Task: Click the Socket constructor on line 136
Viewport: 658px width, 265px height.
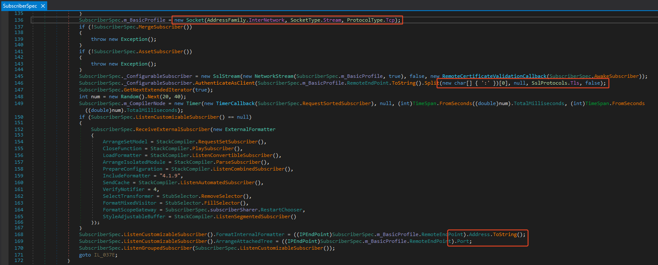Action: click(196, 20)
